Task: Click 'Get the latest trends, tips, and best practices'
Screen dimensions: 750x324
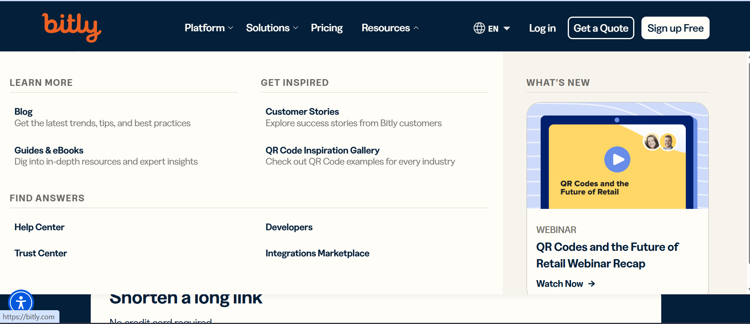Action: (x=102, y=123)
